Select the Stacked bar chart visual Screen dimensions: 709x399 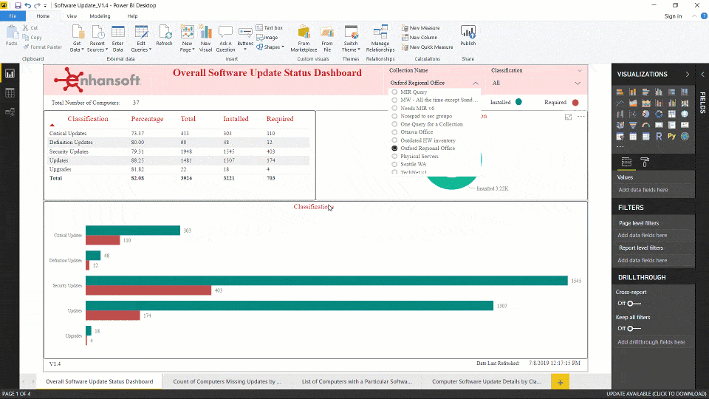620,92
